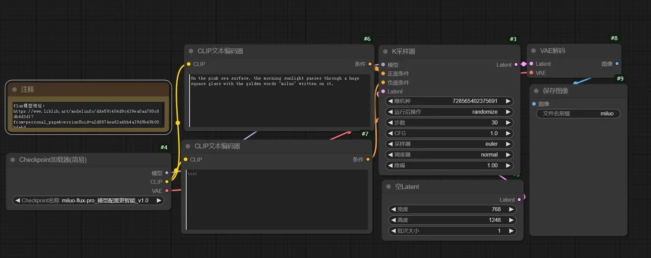Screen dimensions: 651x258
Task: Collapse the upper CLIP文本编码器 node #6 dot
Action: point(191,51)
